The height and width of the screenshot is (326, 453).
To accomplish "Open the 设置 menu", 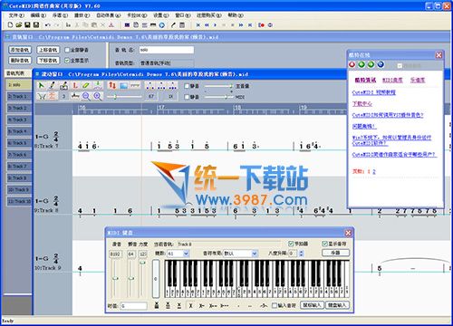I will click(x=161, y=15).
